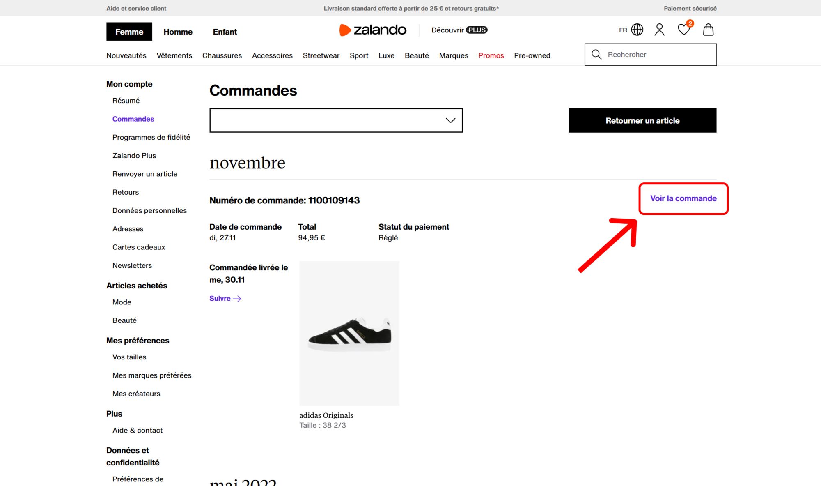Open Beauté under Articles achetés
This screenshot has width=821, height=486.
124,320
